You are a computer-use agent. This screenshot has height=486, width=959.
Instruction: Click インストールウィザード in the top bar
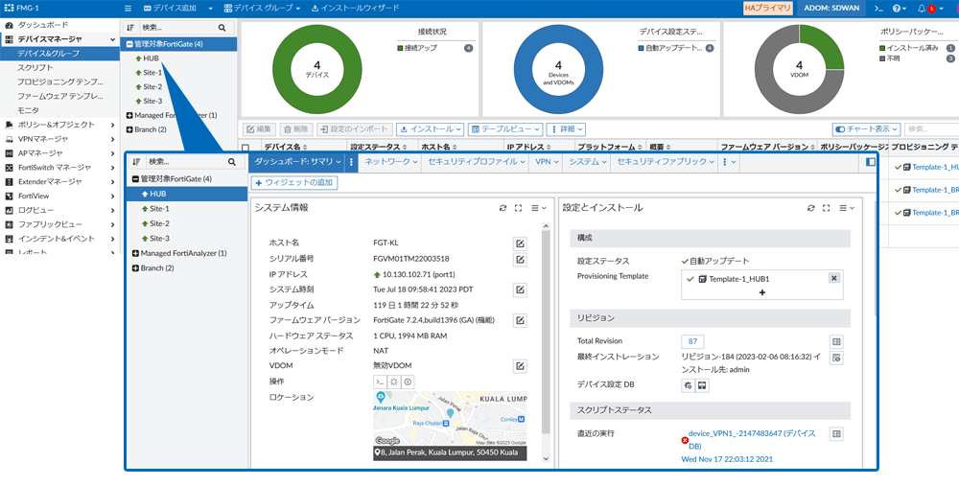(356, 9)
